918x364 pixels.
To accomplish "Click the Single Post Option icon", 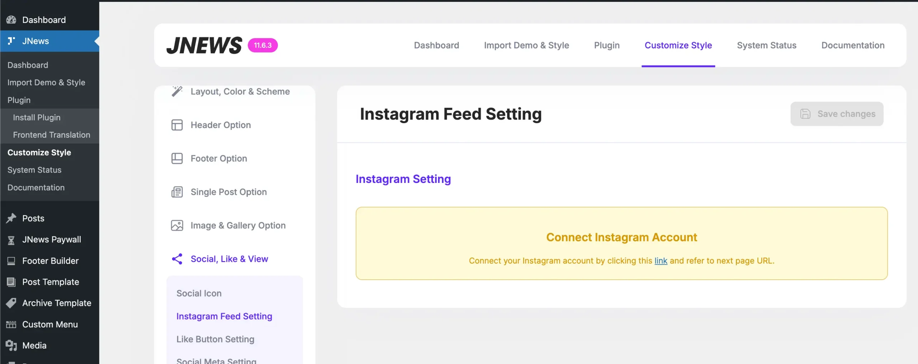I will 177,192.
